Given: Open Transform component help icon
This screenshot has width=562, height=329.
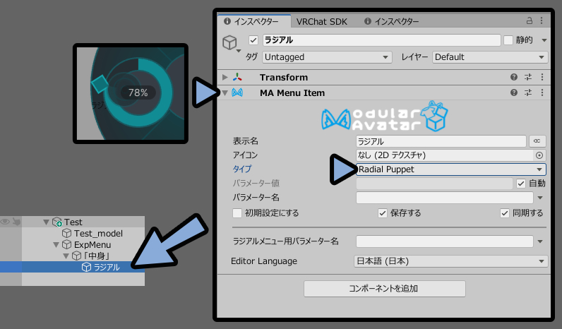Looking at the screenshot, I should pos(513,77).
